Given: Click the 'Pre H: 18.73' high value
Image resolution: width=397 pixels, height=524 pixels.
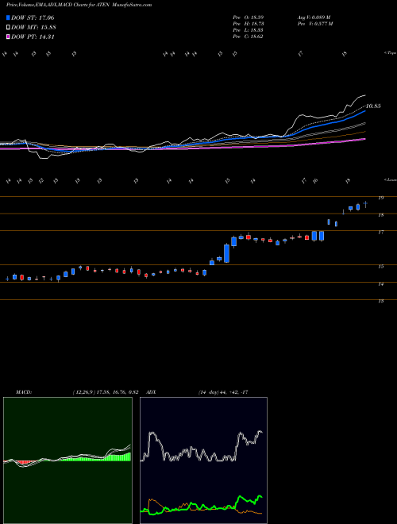Looking at the screenshot, I should click(x=248, y=24).
